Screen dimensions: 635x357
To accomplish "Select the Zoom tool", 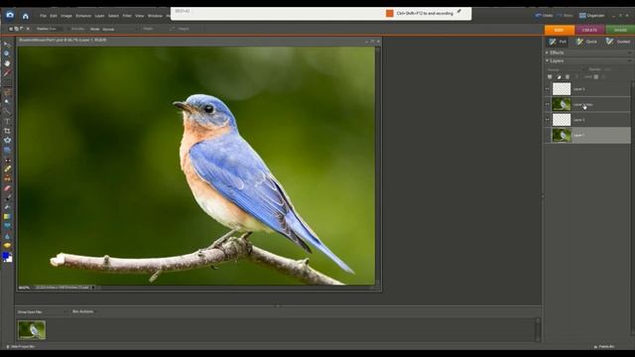I will (x=7, y=54).
